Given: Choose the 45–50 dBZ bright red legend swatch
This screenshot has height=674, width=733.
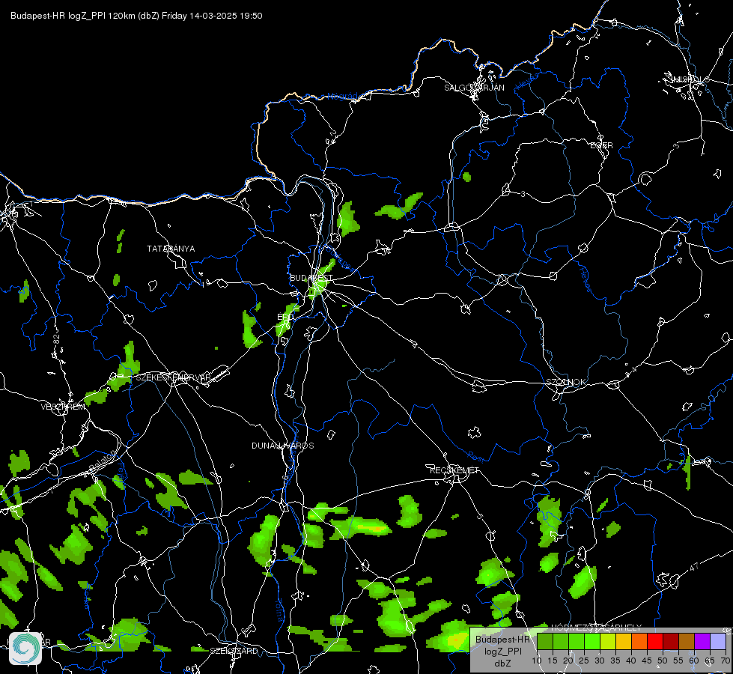Looking at the screenshot, I should tap(655, 641).
